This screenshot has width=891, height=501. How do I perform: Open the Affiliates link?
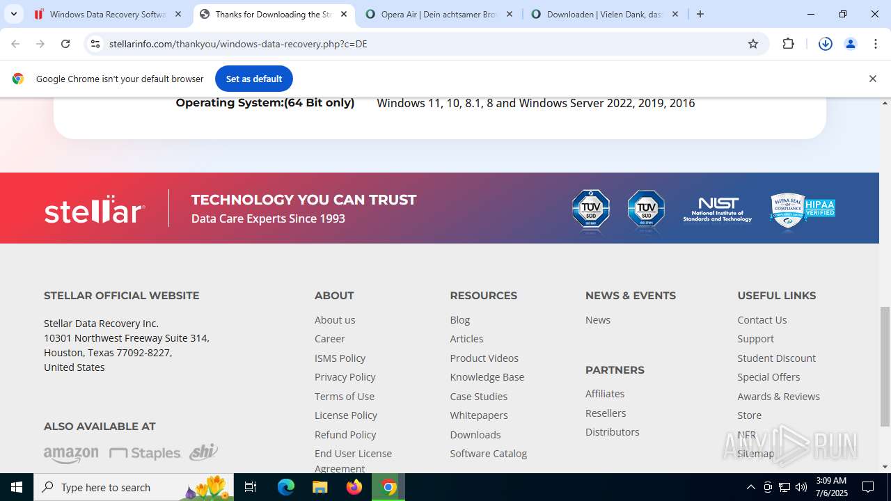coord(605,394)
